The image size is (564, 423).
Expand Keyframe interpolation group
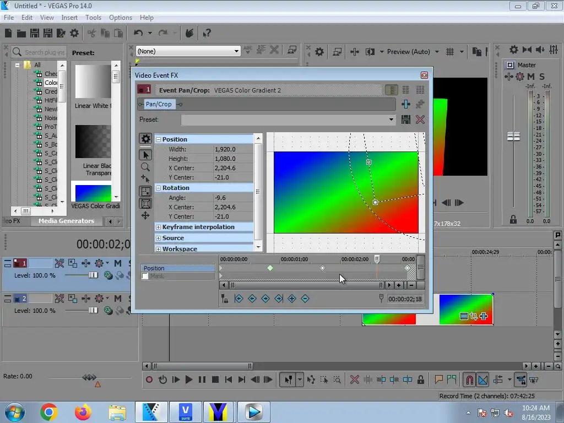pyautogui.click(x=158, y=227)
